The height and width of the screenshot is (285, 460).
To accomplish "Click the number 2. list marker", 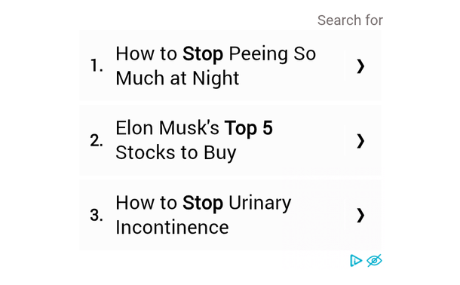I will tap(97, 140).
